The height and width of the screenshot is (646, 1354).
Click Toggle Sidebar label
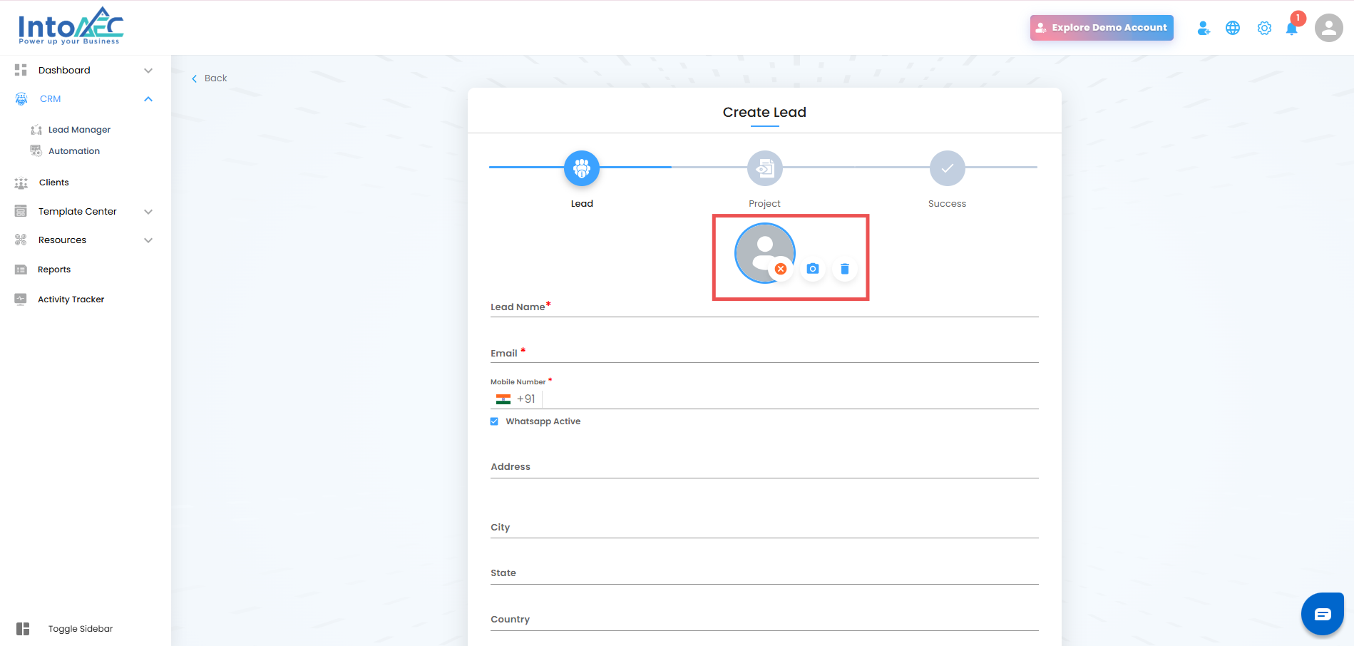point(81,629)
